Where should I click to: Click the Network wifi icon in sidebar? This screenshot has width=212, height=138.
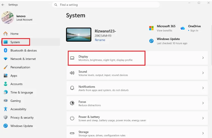pyautogui.click(x=6, y=59)
